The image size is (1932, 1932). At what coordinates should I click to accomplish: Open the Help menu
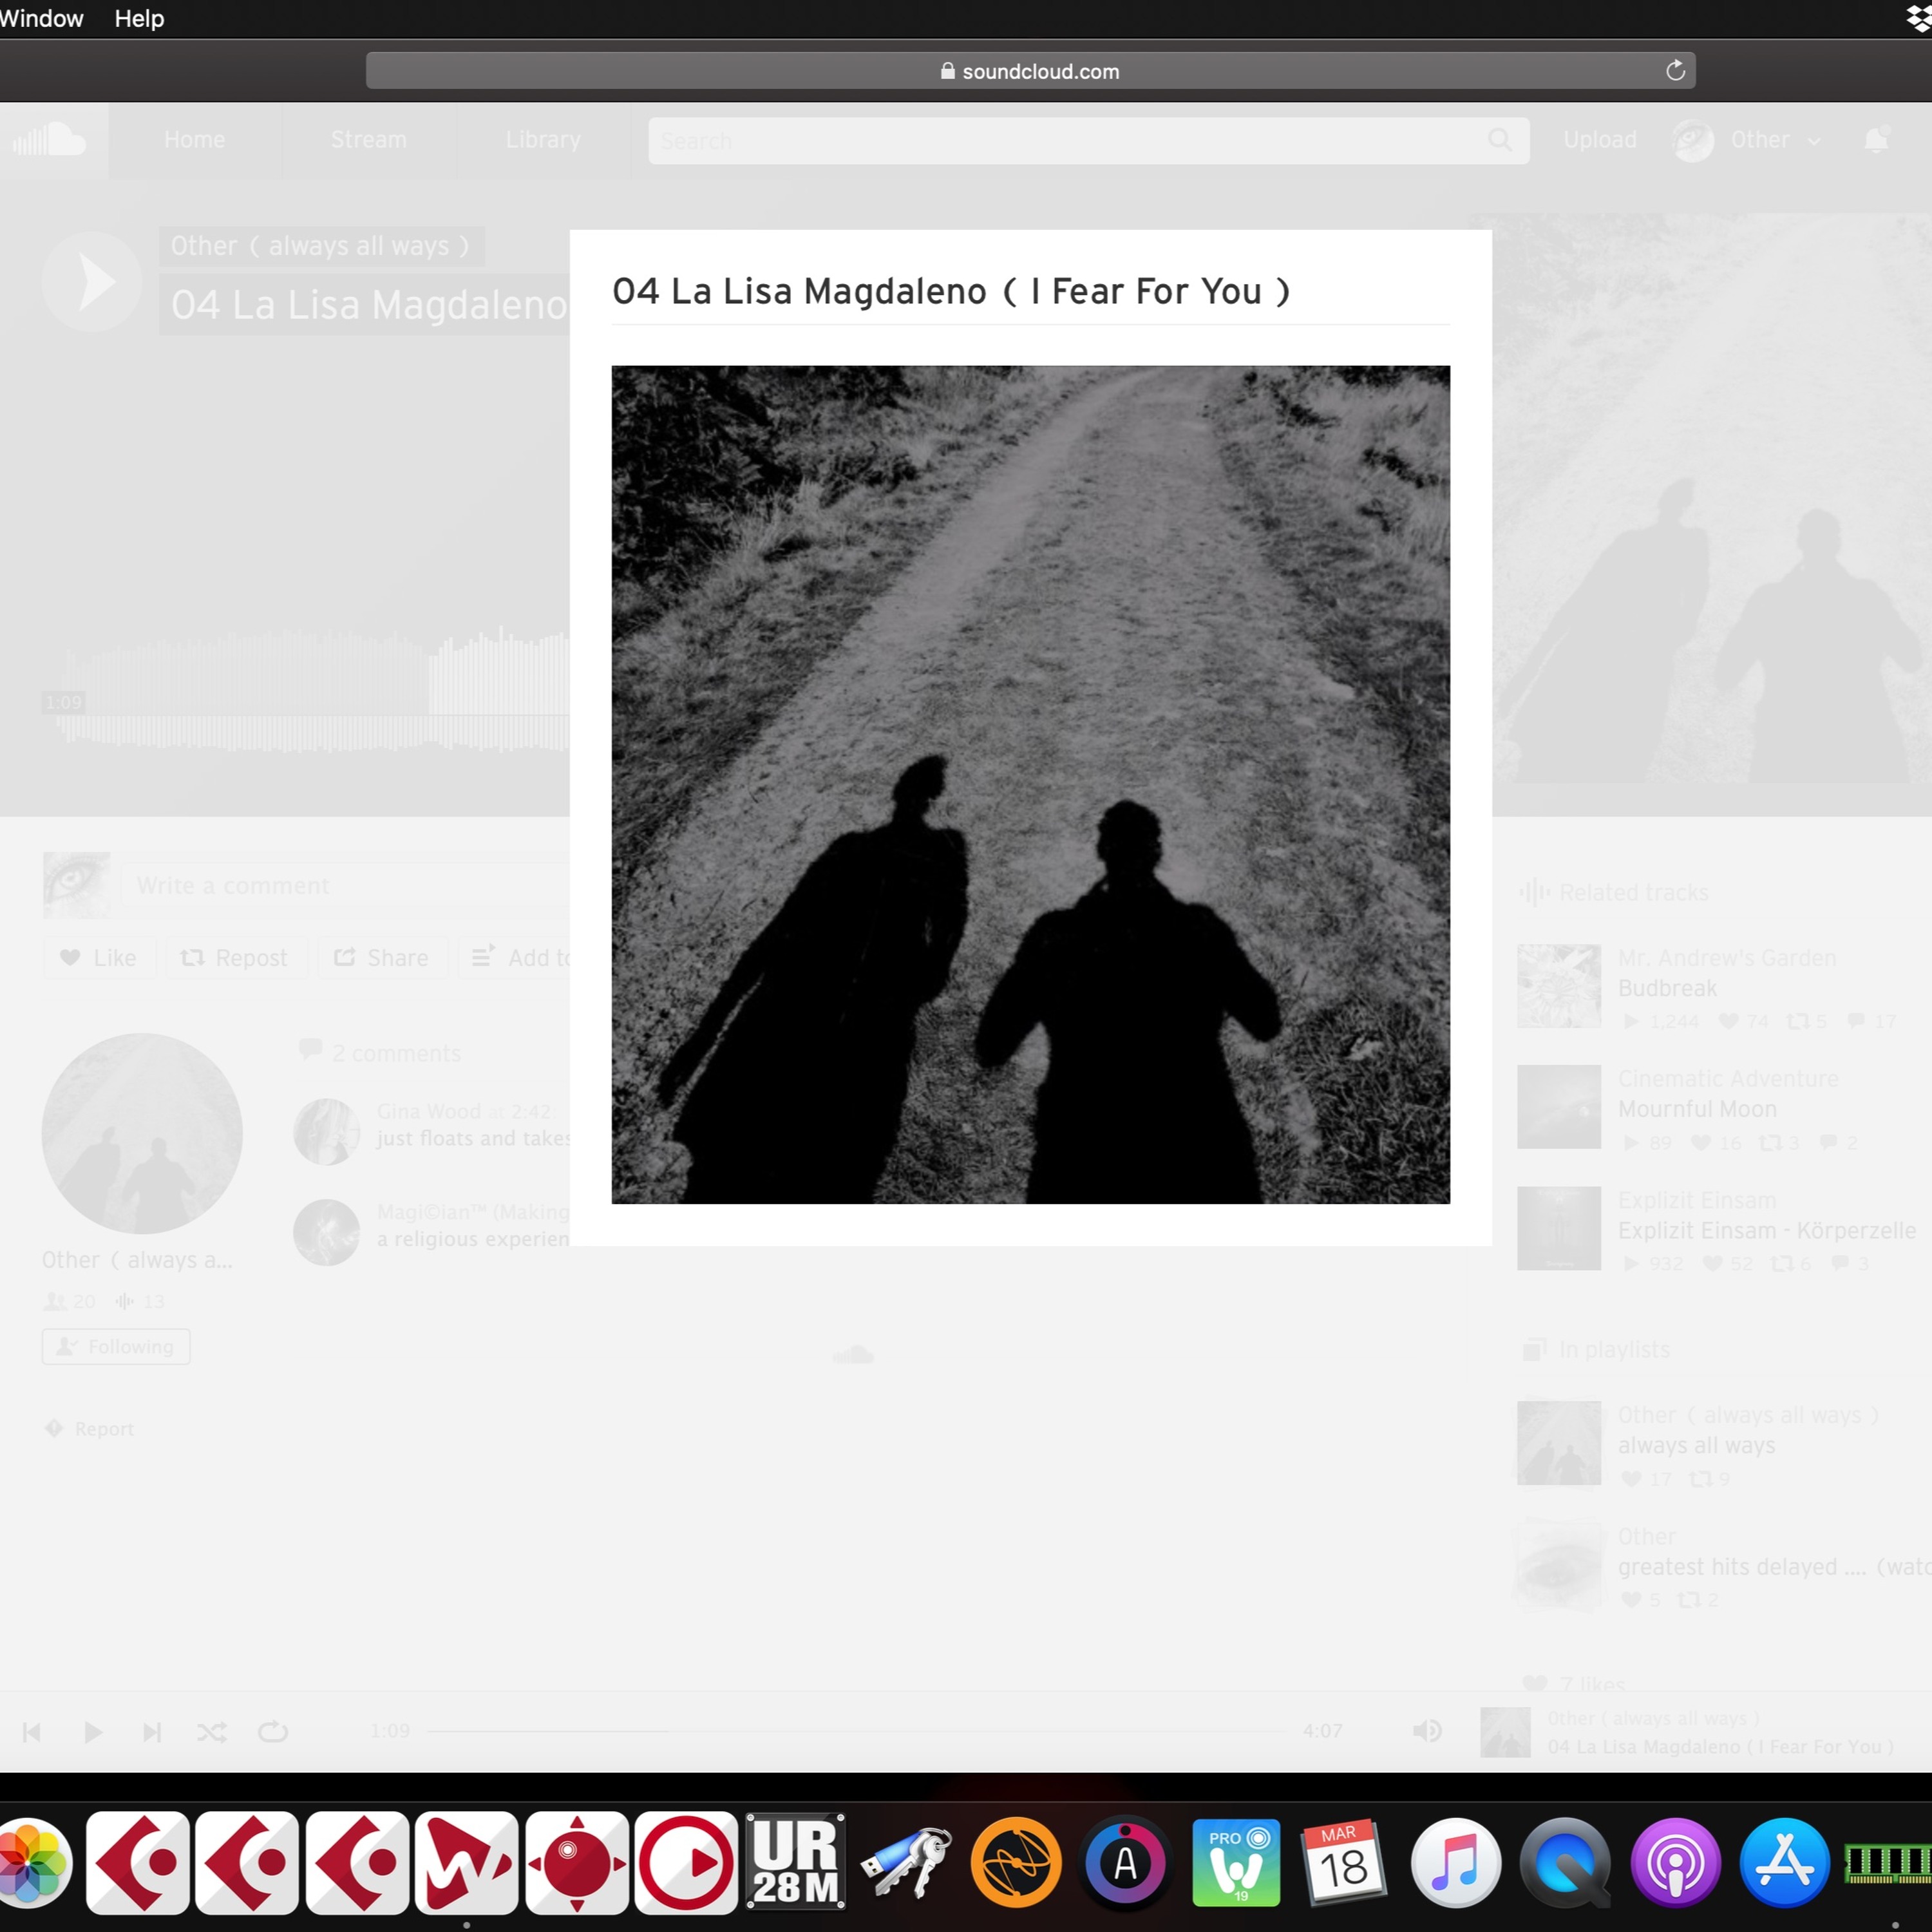139,18
